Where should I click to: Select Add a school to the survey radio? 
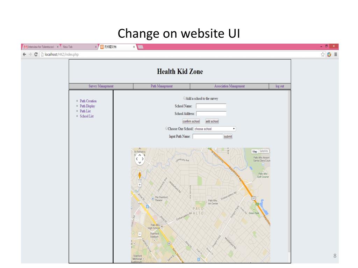click(x=184, y=98)
